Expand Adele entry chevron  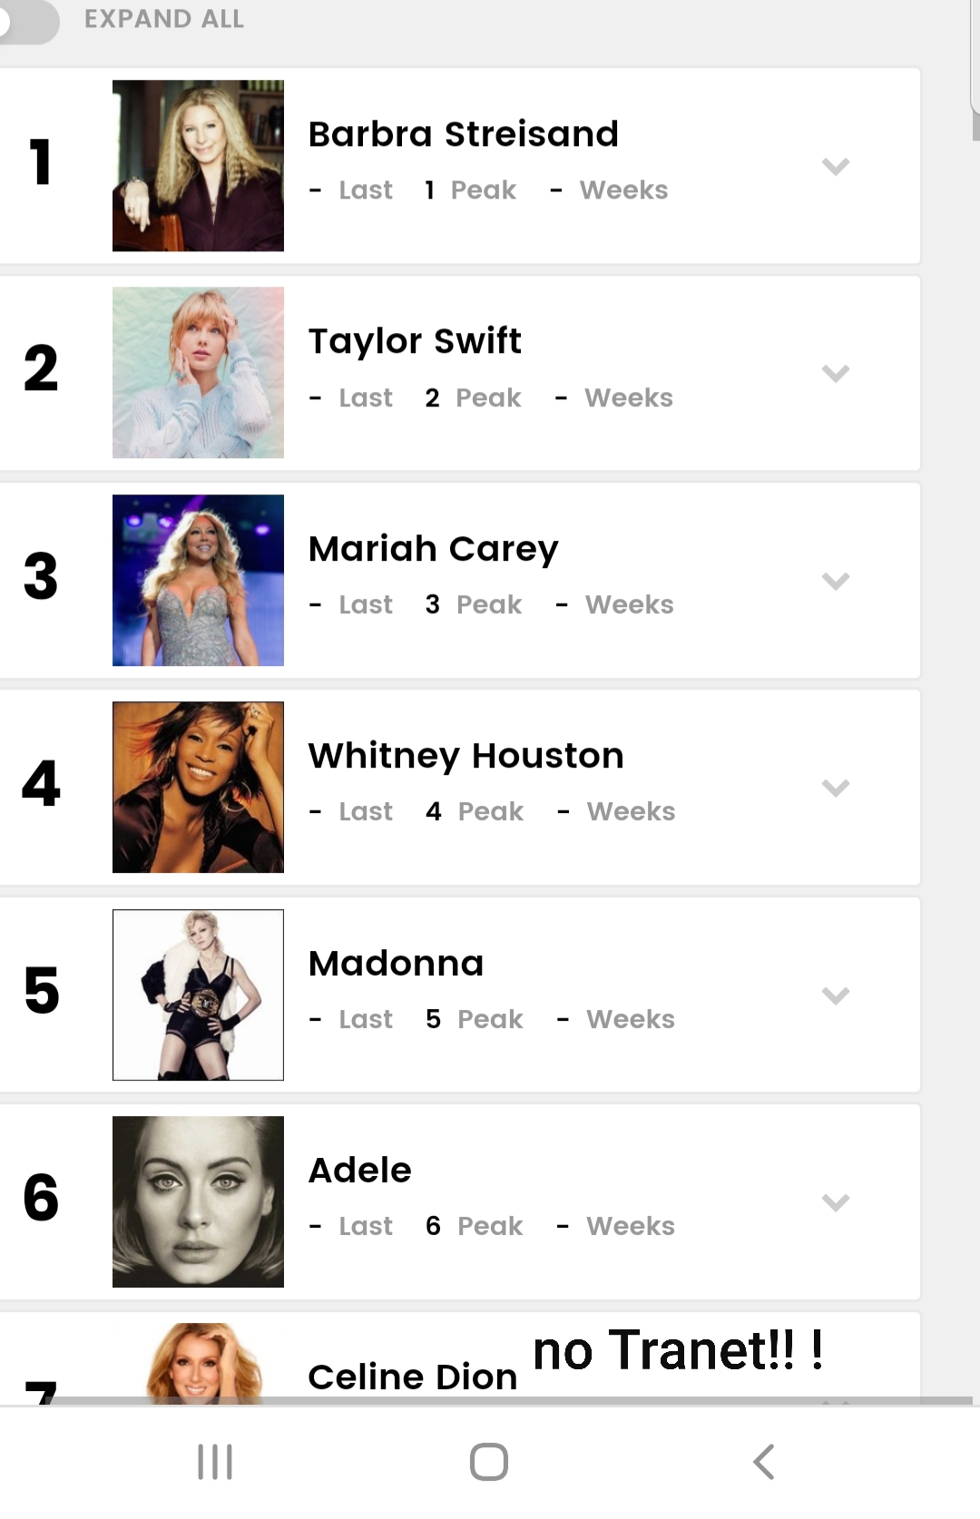click(836, 1202)
